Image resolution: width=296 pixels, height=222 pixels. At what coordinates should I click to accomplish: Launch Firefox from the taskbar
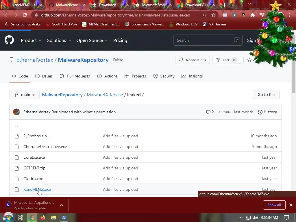pos(43,218)
